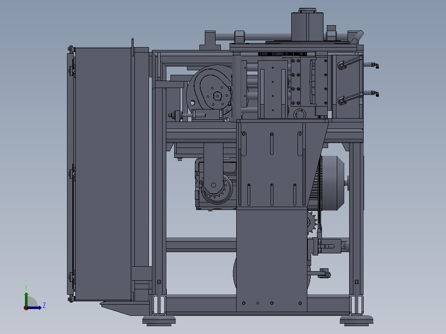Select the cylindrical motor housing at right of the guard plate
Viewport: 446px width, 334px height.
333,183
